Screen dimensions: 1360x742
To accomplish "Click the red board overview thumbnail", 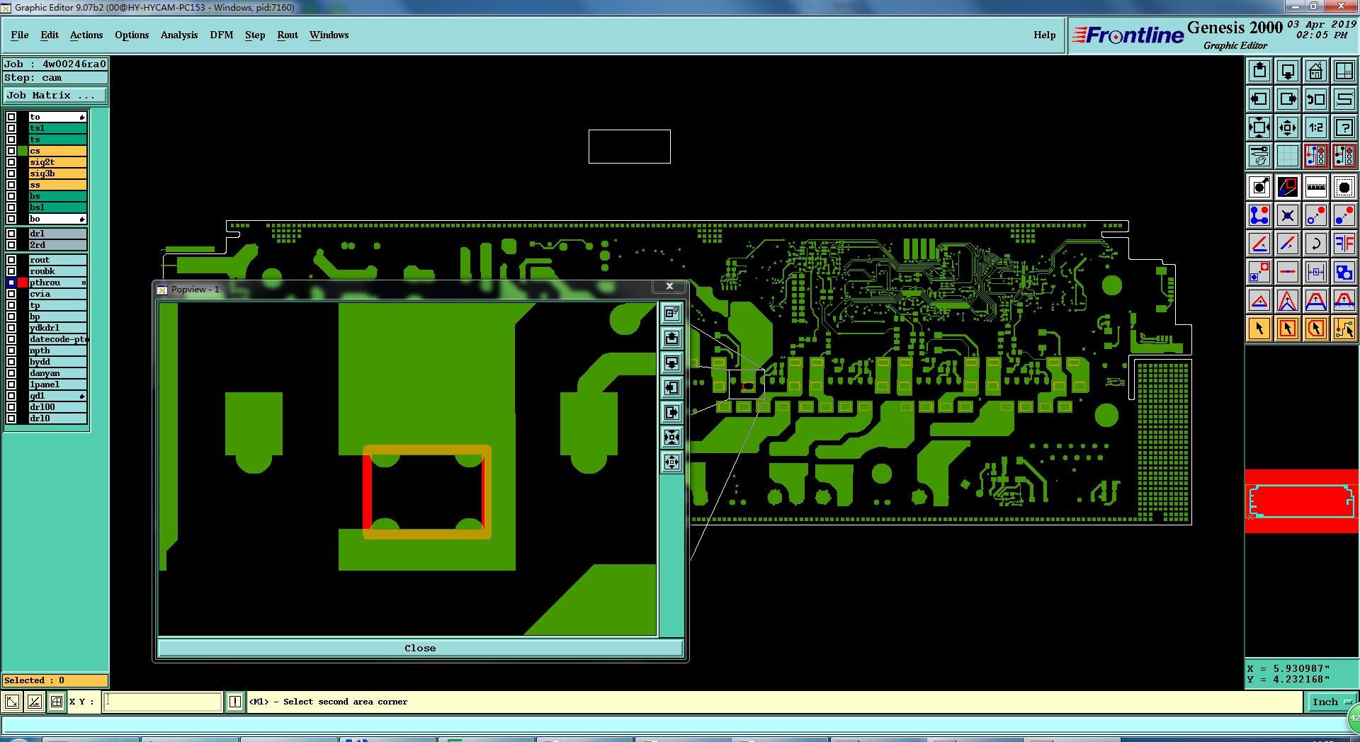I will (x=1302, y=501).
